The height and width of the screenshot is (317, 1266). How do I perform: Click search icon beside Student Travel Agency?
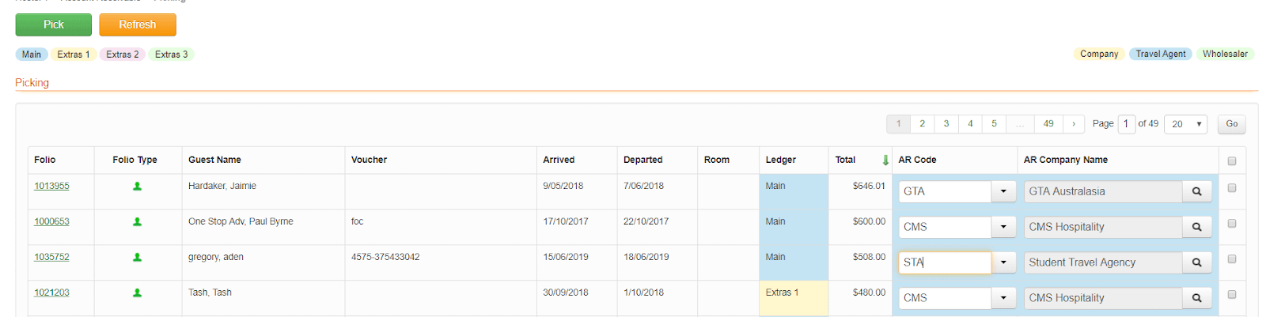pos(1196,262)
